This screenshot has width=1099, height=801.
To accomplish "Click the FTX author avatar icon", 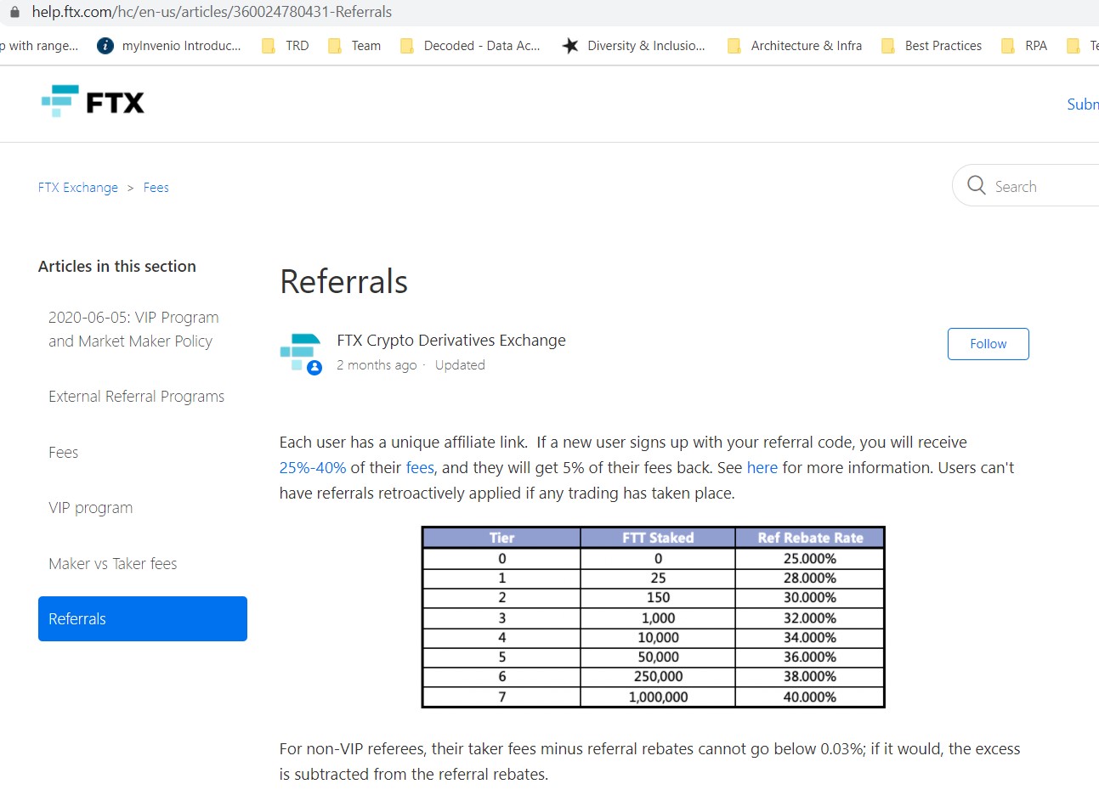I will point(301,353).
